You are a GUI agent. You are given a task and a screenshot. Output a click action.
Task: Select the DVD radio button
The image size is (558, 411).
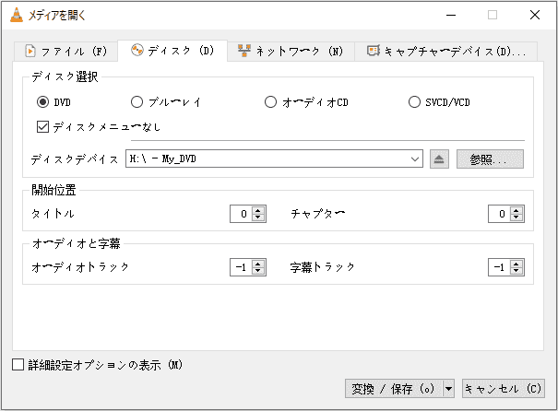click(43, 102)
